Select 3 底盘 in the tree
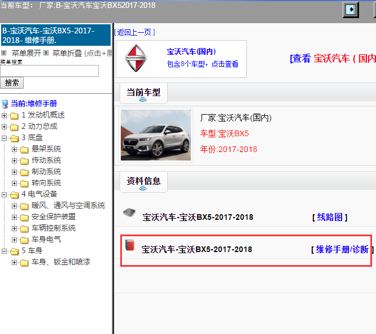Image resolution: width=376 pixels, height=334 pixels. pyautogui.click(x=32, y=137)
